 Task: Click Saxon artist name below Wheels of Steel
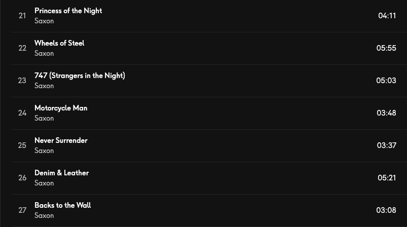tap(44, 53)
